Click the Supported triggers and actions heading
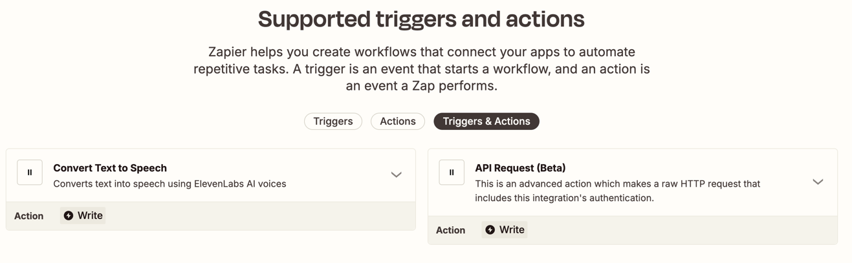The height and width of the screenshot is (263, 852). pyautogui.click(x=421, y=19)
